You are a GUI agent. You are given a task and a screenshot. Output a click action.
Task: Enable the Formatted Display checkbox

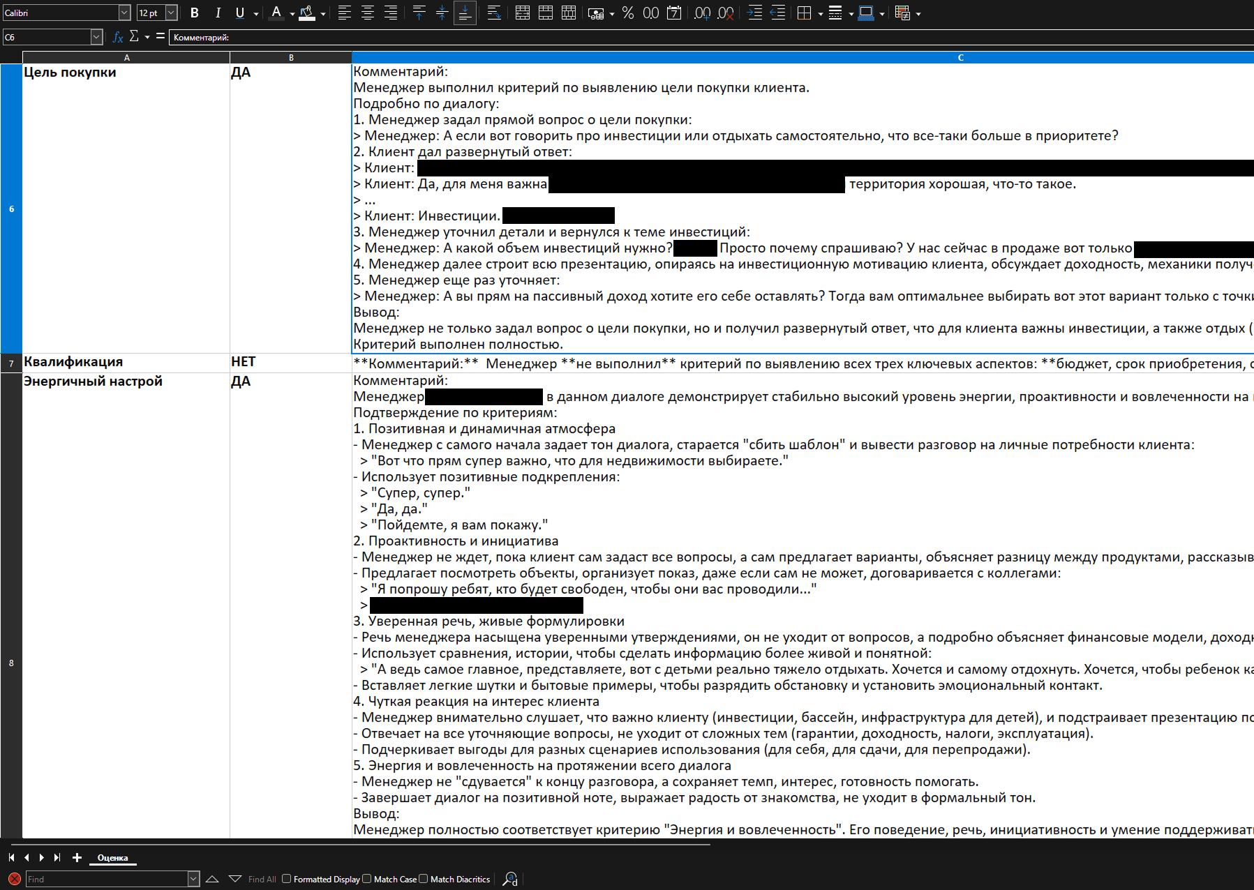coord(286,879)
